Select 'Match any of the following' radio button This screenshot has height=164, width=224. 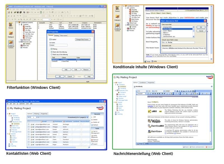click(x=52, y=54)
